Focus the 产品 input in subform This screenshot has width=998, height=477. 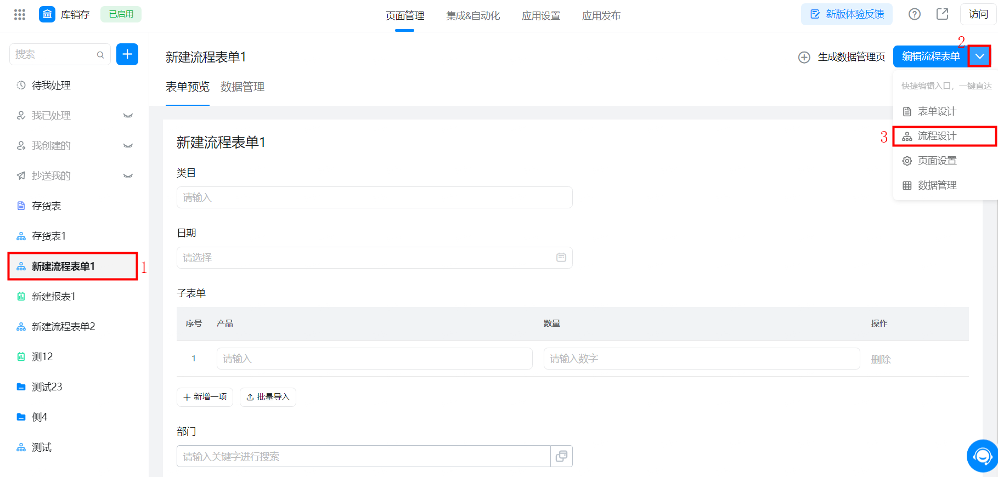(x=375, y=359)
